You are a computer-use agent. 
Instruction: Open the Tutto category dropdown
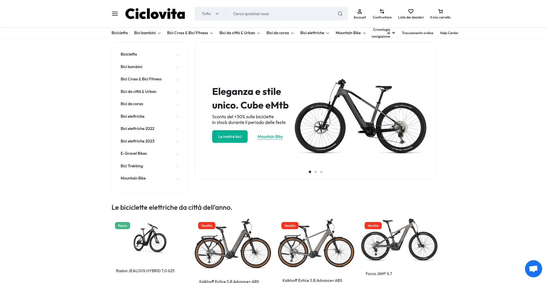coord(210,14)
